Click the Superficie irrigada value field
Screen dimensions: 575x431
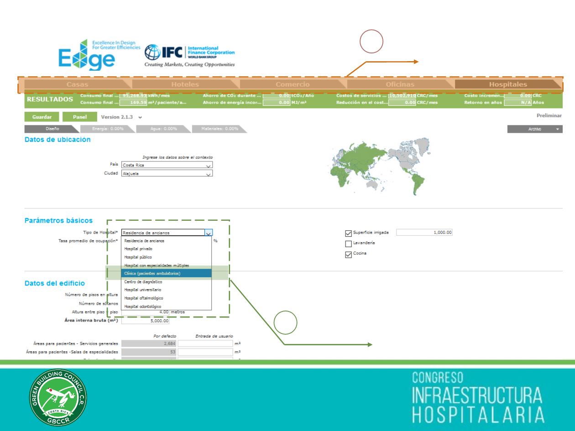click(x=424, y=233)
